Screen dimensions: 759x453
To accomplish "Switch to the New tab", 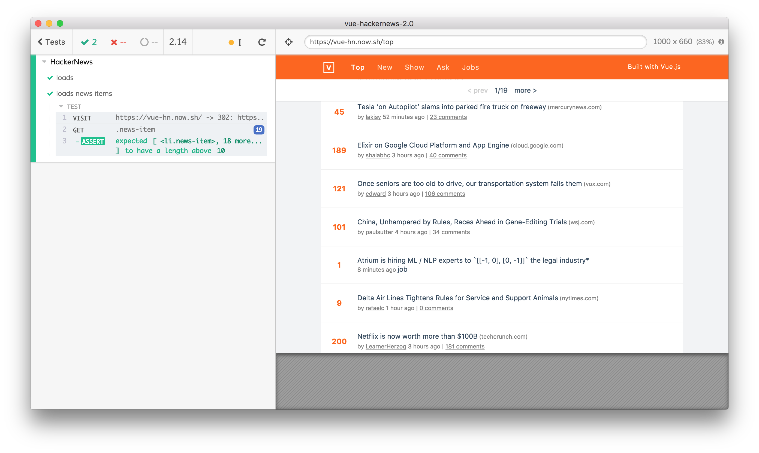I will [x=385, y=67].
